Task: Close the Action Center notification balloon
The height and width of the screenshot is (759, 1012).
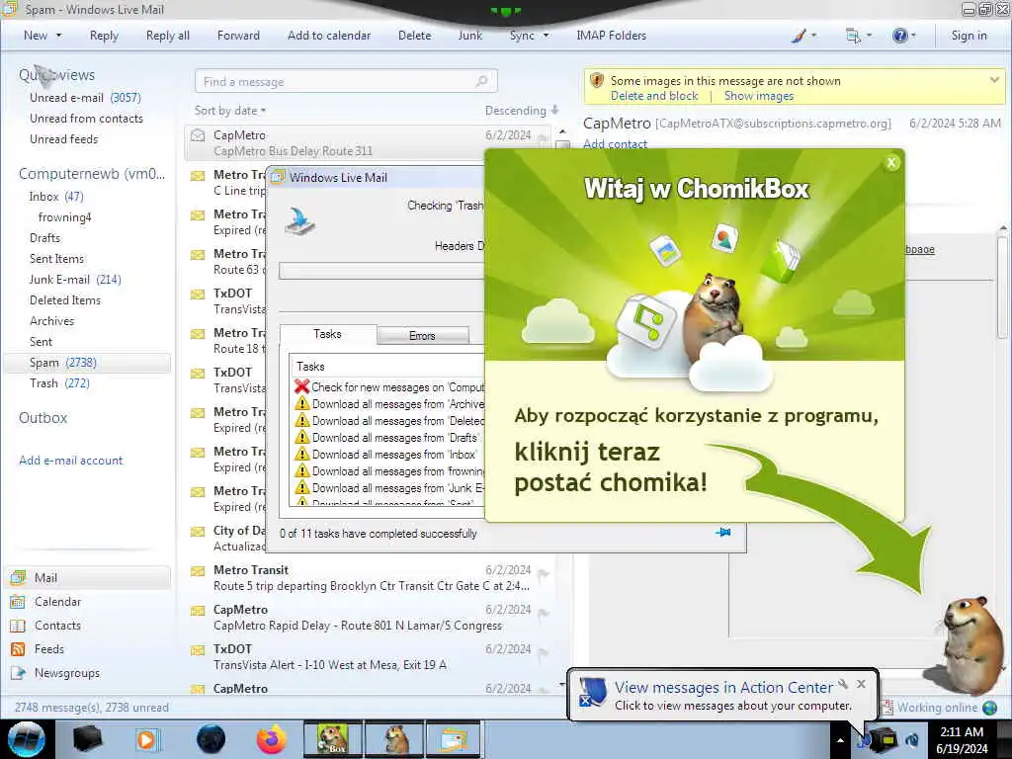Action: (x=861, y=684)
